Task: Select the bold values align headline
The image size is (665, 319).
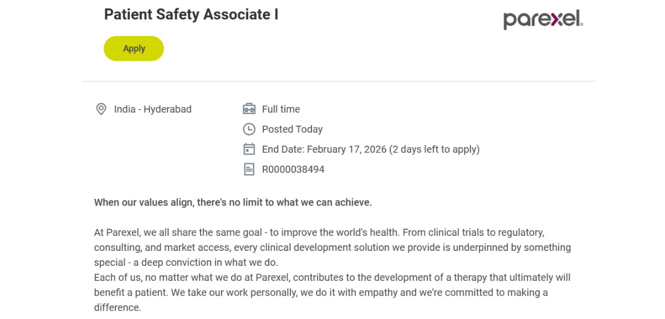Action: click(233, 202)
